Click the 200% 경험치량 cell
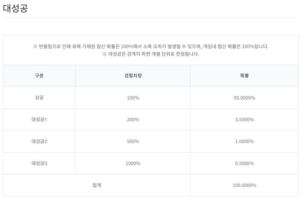Screen dimensions: 302x202 tap(133, 119)
